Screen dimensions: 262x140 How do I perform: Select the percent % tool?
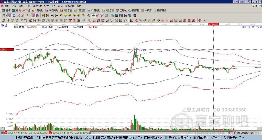[x=140, y=20]
